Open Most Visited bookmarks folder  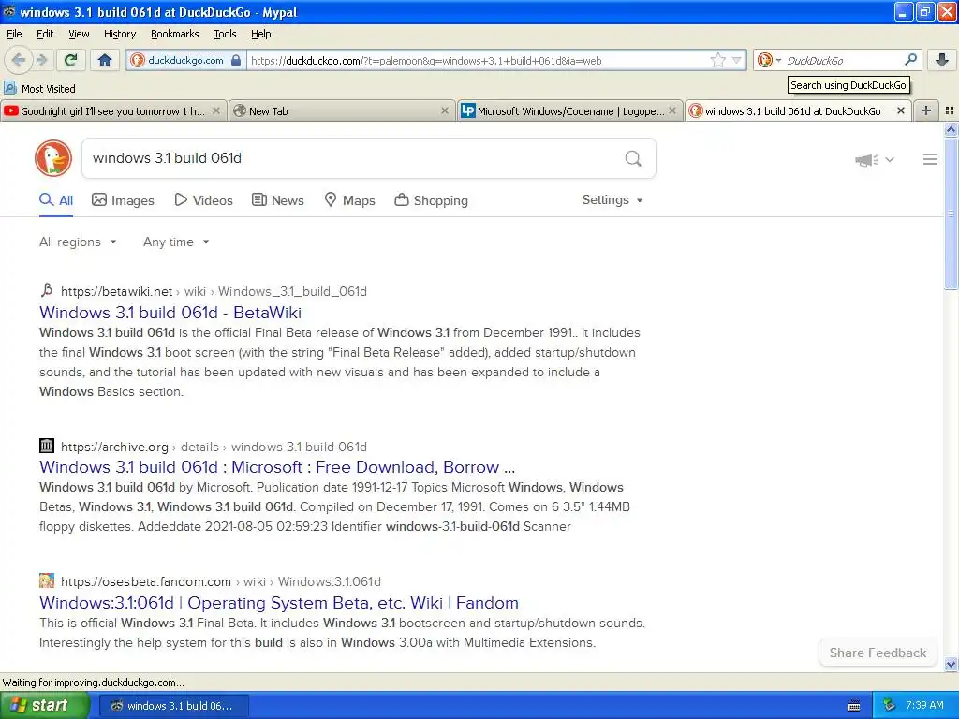click(x=39, y=89)
